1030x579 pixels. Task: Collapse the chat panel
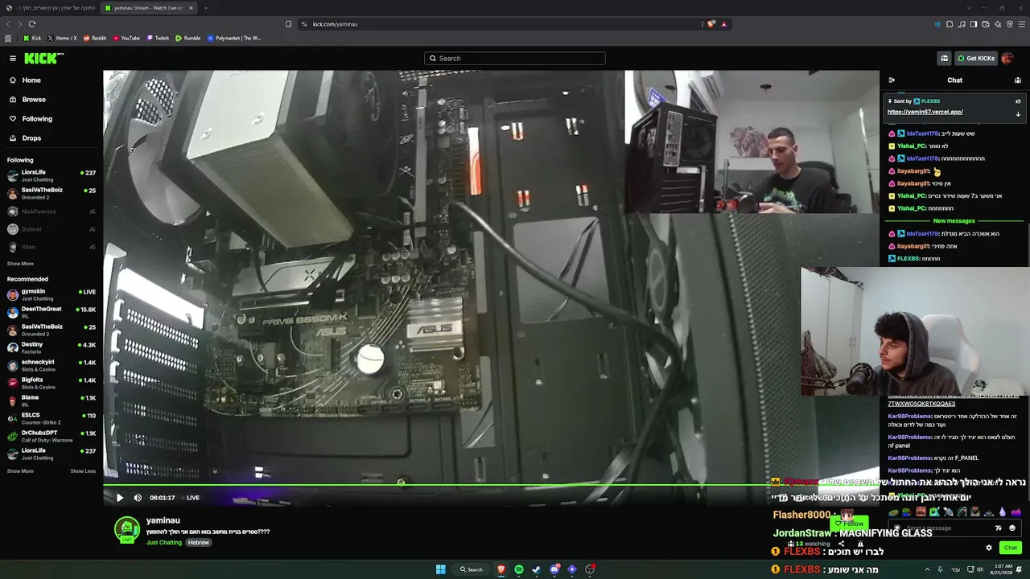(x=892, y=80)
